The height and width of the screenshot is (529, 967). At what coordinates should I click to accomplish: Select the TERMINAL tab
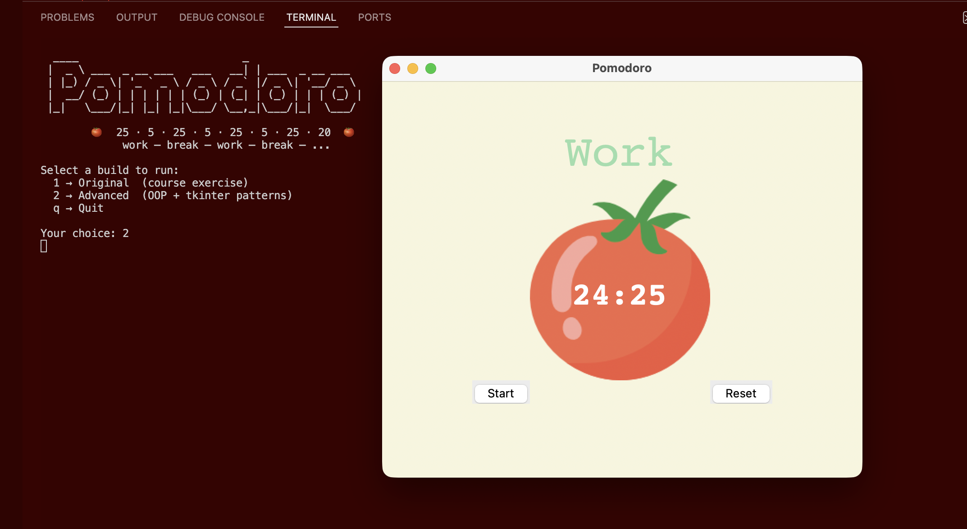pos(311,17)
